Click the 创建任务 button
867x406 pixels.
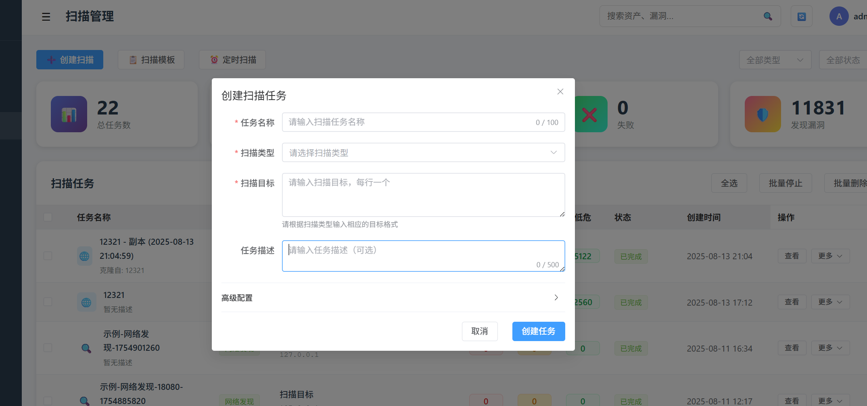(x=538, y=331)
